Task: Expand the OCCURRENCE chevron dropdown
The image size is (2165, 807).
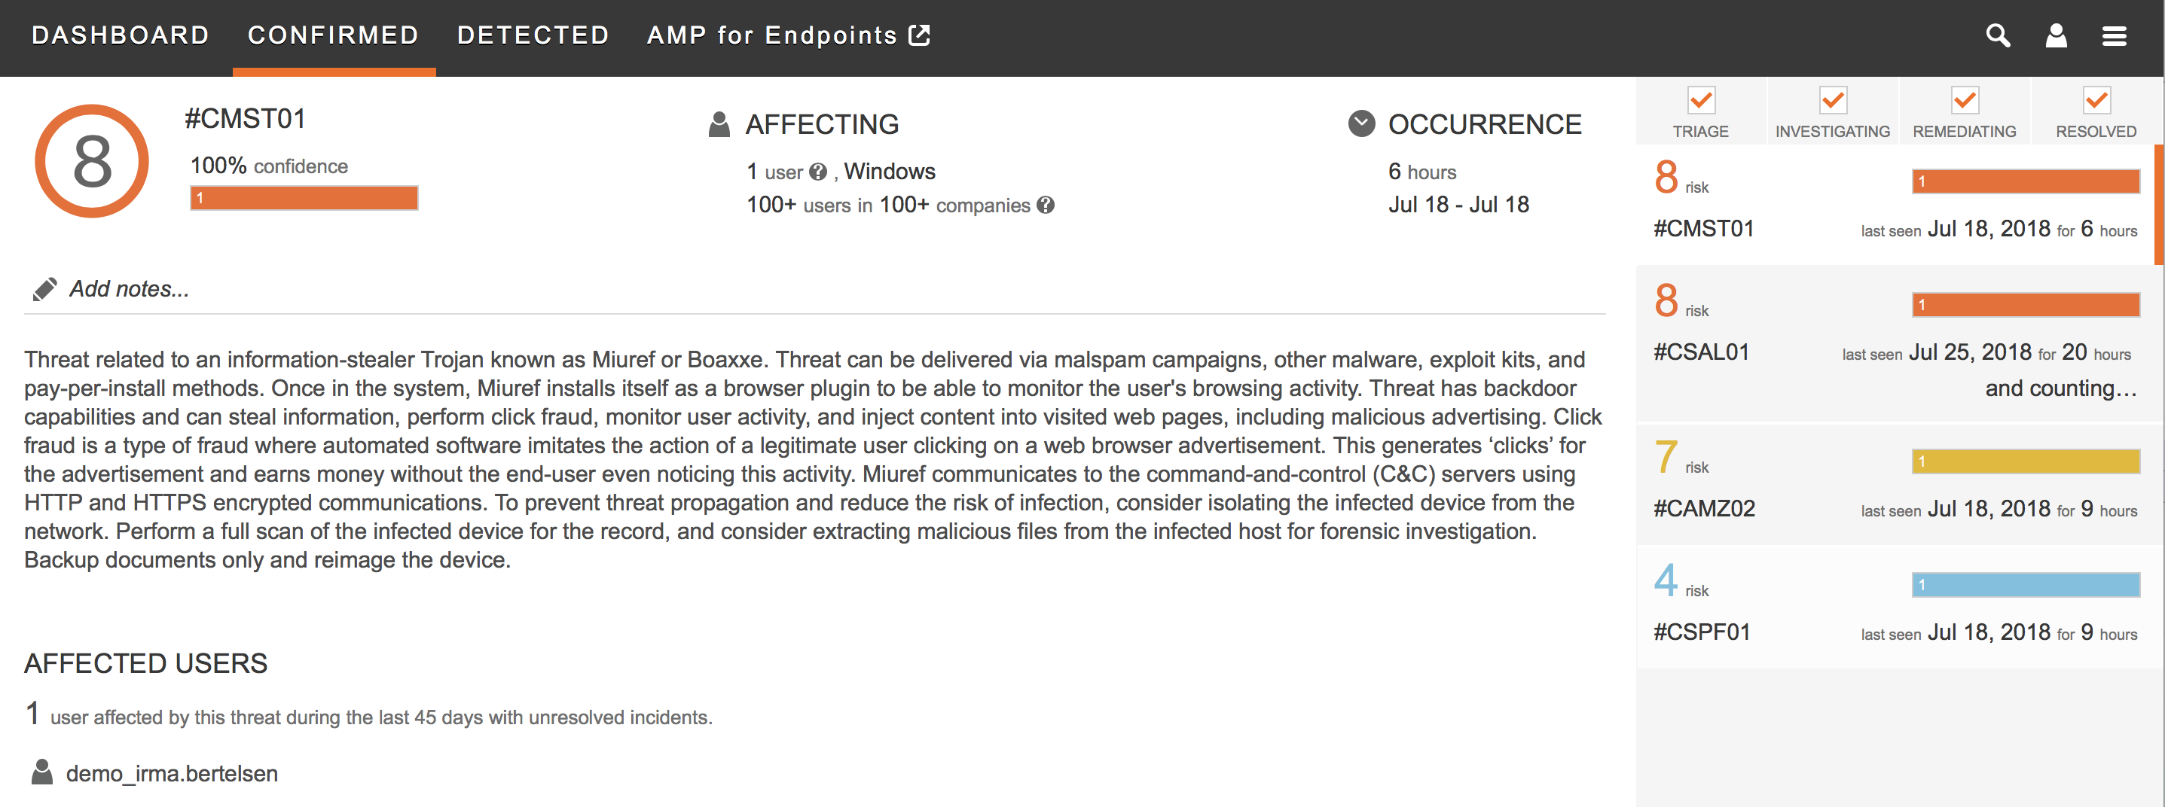Action: click(1361, 123)
